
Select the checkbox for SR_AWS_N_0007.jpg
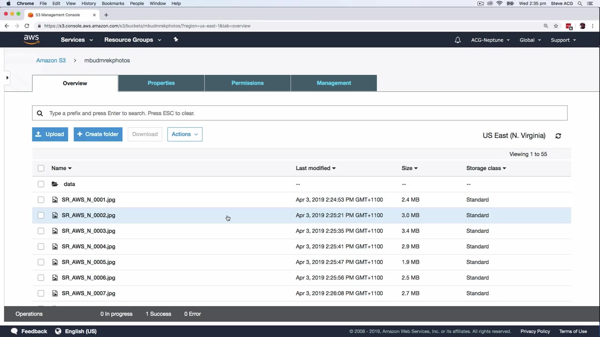pyautogui.click(x=41, y=293)
